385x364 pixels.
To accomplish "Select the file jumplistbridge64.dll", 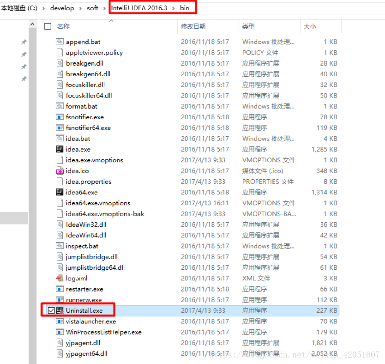I will 95,267.
